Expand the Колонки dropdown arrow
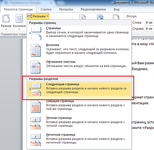Image resolution: width=154 pixels, height=150 pixels. (x=19, y=29)
